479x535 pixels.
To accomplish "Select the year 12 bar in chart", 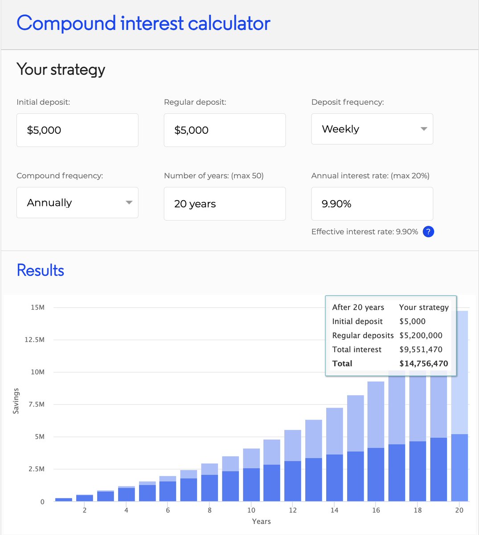I will 293,465.
